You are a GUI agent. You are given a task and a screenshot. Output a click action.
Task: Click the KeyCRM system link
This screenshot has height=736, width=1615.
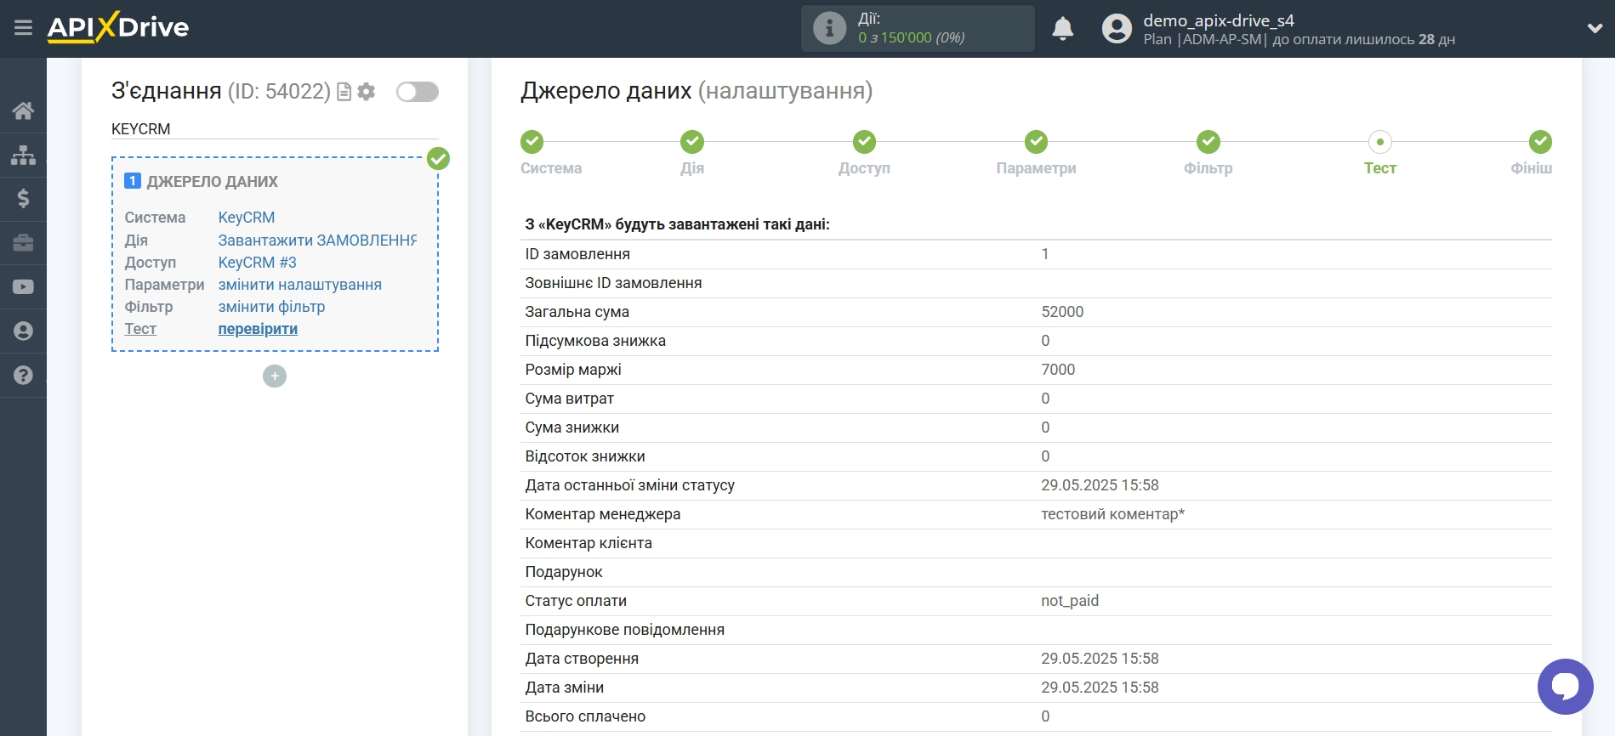click(247, 218)
